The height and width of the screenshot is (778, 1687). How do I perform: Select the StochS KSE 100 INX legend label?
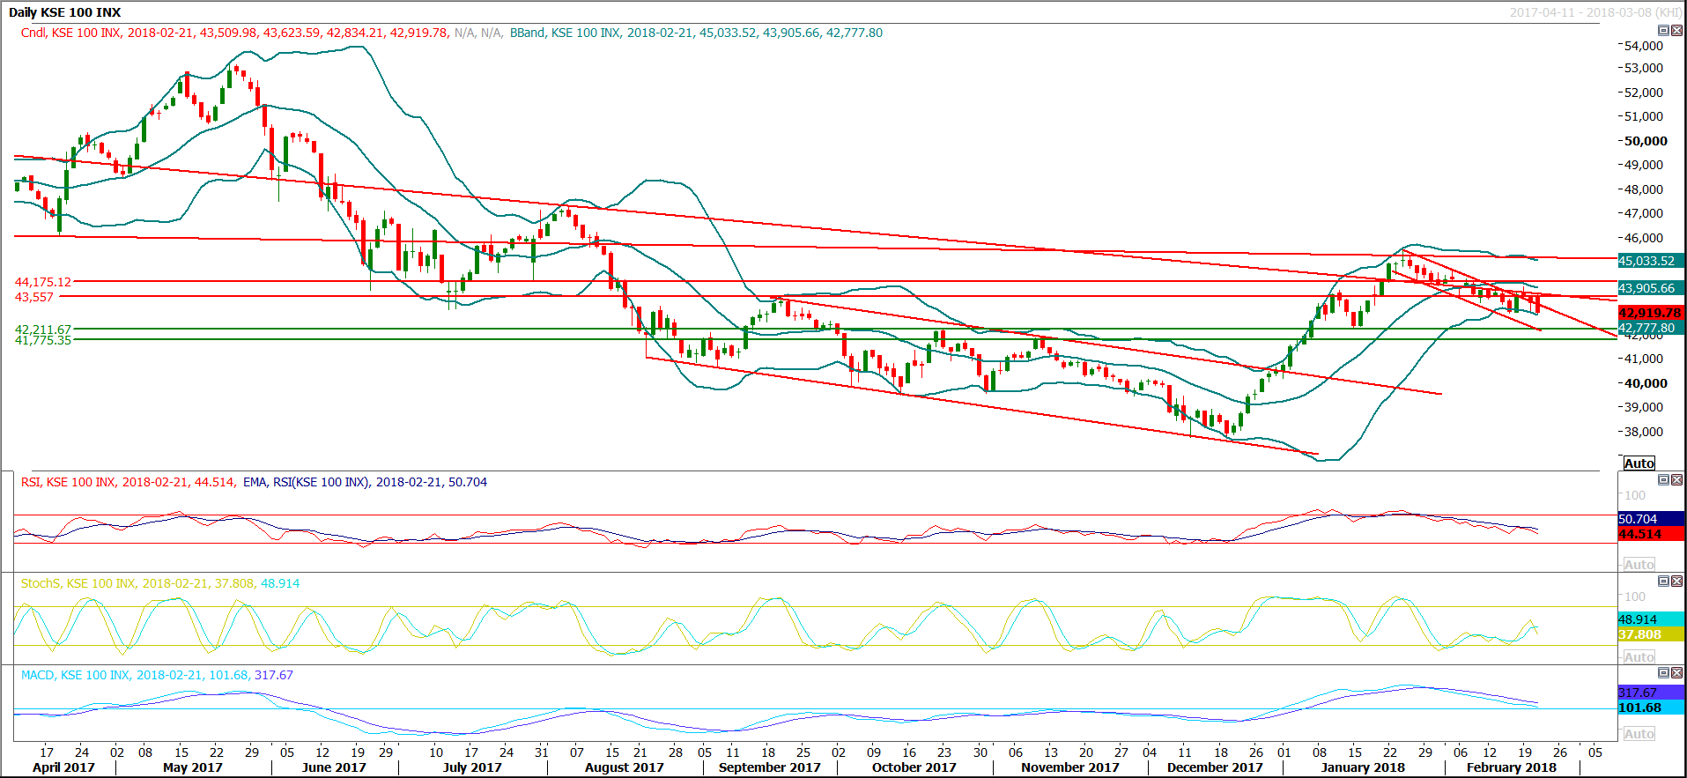point(160,583)
